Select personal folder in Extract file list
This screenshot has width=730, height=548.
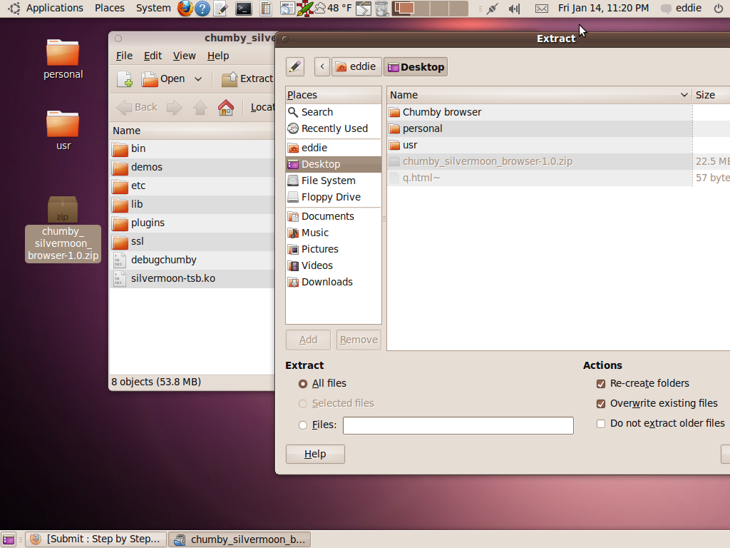[x=540, y=128]
